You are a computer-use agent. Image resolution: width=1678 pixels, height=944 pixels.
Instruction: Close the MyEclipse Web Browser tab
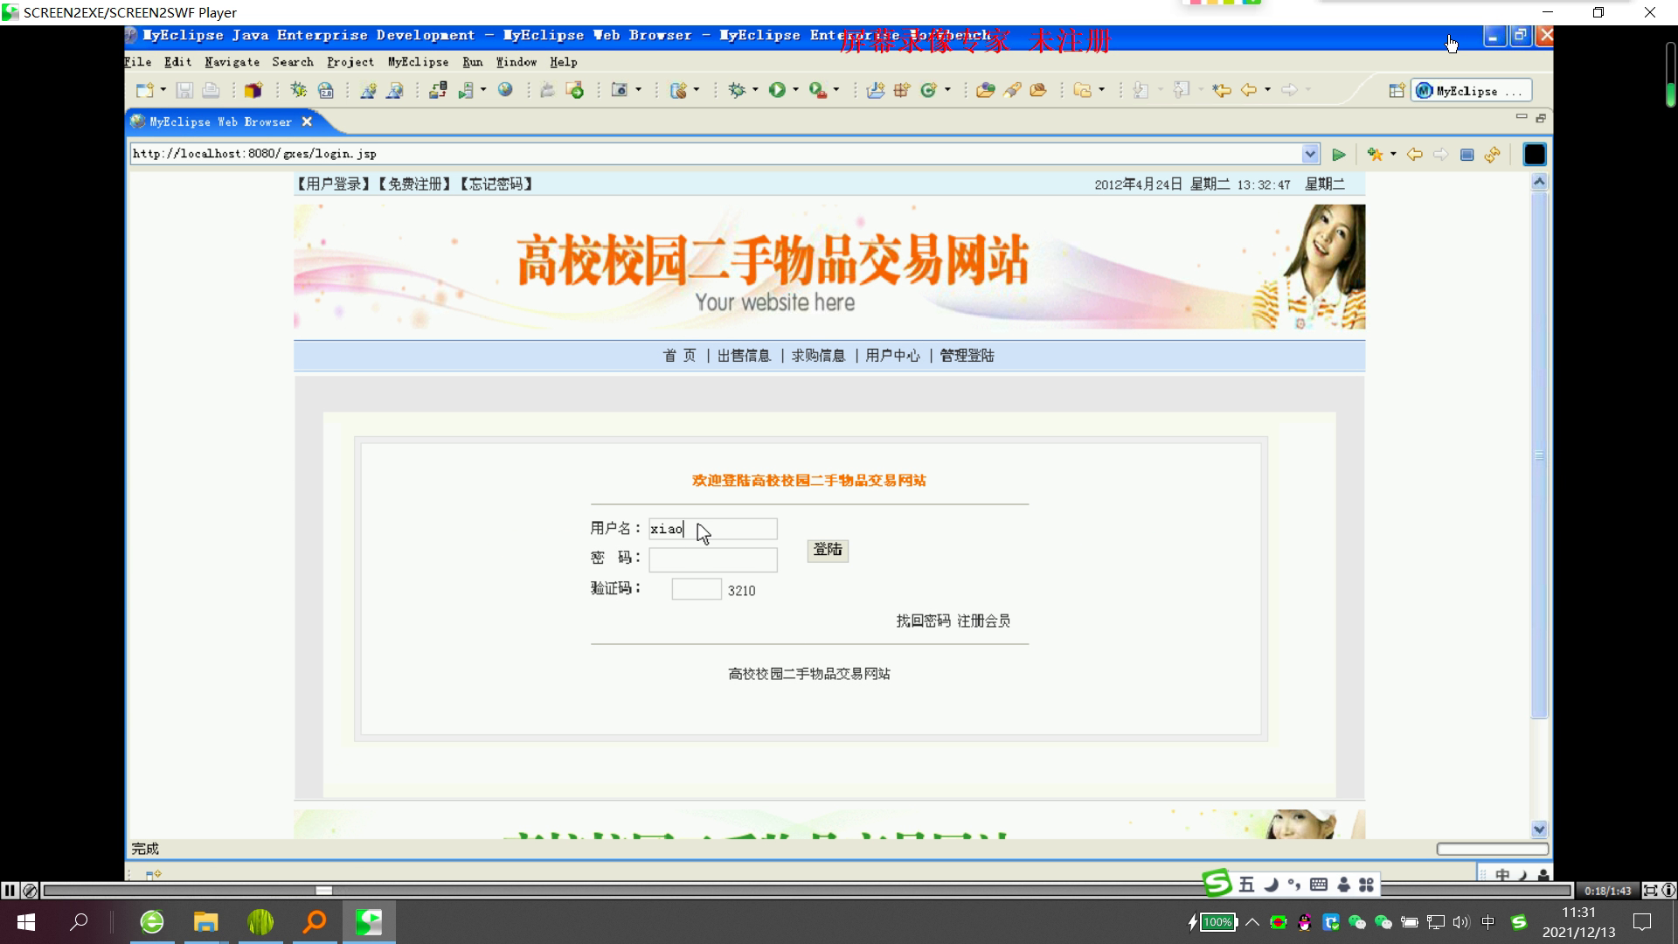pyautogui.click(x=307, y=121)
